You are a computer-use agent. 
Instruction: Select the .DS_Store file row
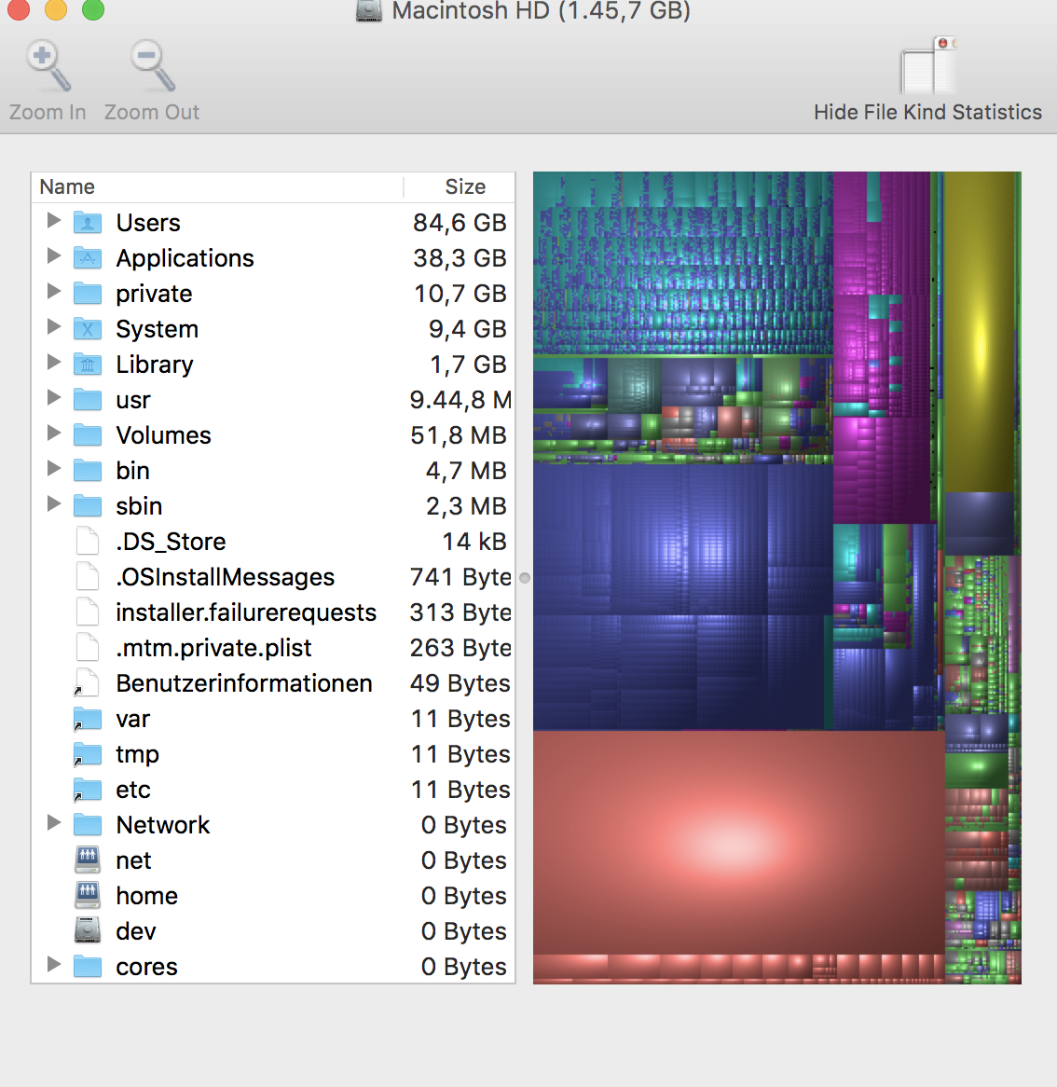click(171, 542)
